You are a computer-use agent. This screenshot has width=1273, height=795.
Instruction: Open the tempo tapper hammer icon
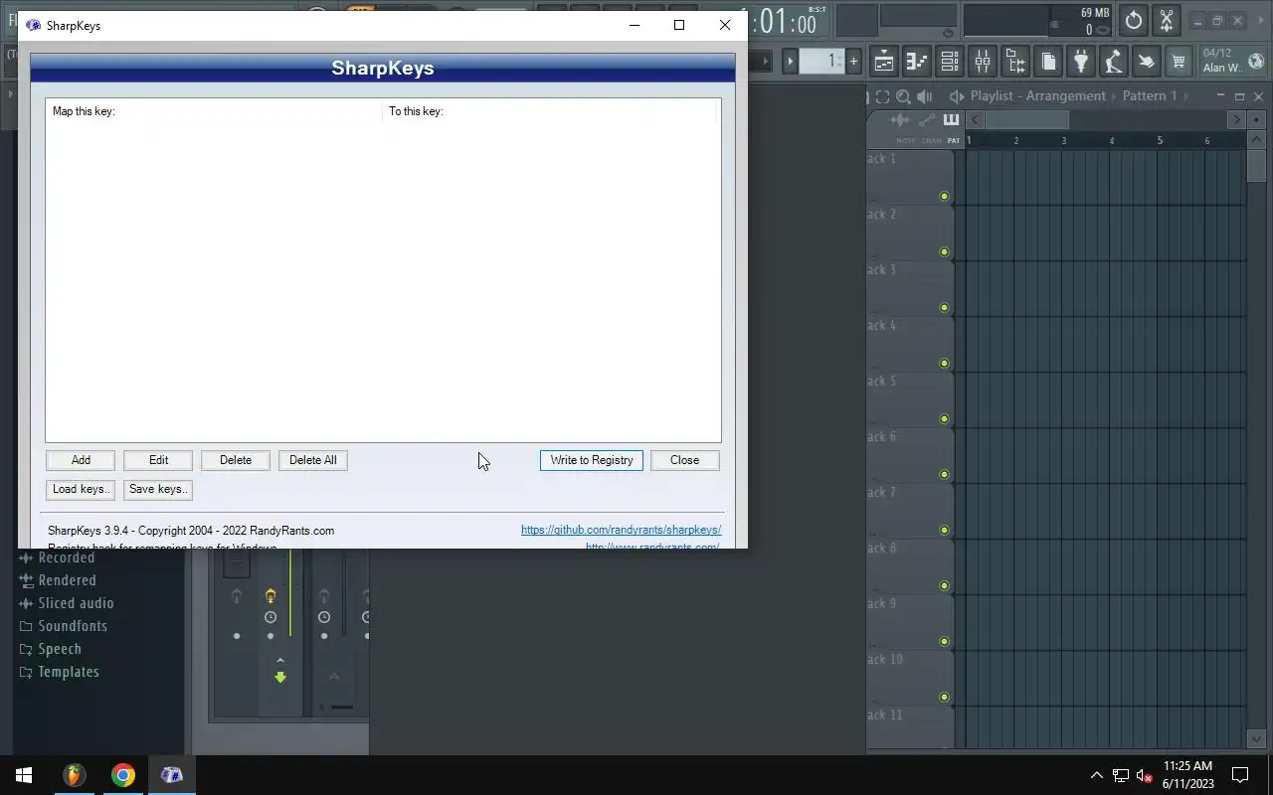coord(1114,62)
